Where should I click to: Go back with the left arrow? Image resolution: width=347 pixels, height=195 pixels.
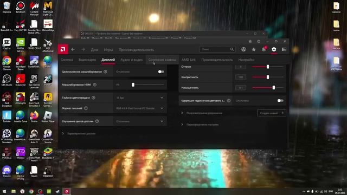pos(73,49)
